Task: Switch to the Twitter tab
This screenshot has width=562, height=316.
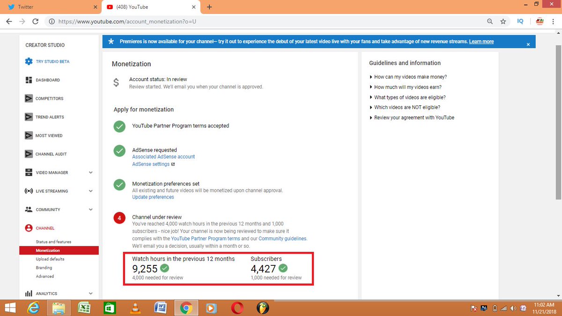Action: (x=51, y=7)
